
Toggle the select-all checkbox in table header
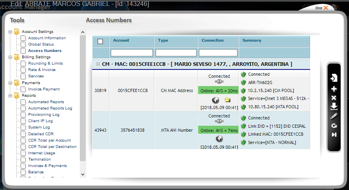pos(100,41)
